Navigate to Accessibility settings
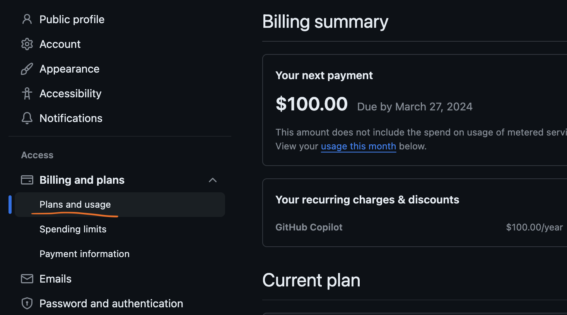The width and height of the screenshot is (567, 315). pyautogui.click(x=70, y=93)
